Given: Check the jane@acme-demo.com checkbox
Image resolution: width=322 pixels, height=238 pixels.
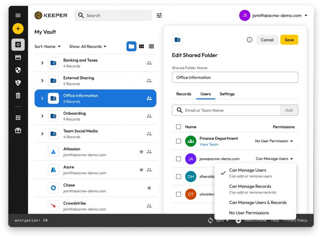Looking at the screenshot, I should pyautogui.click(x=178, y=159).
